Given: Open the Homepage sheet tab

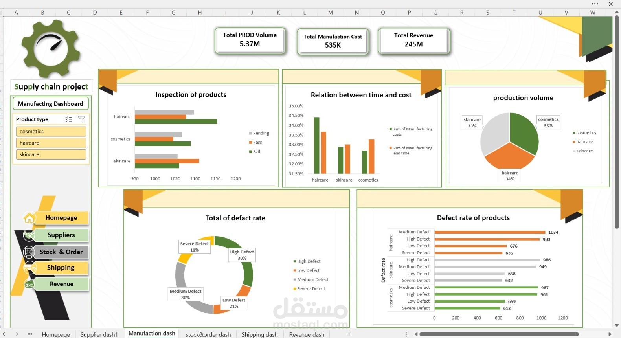Looking at the screenshot, I should 56,334.
